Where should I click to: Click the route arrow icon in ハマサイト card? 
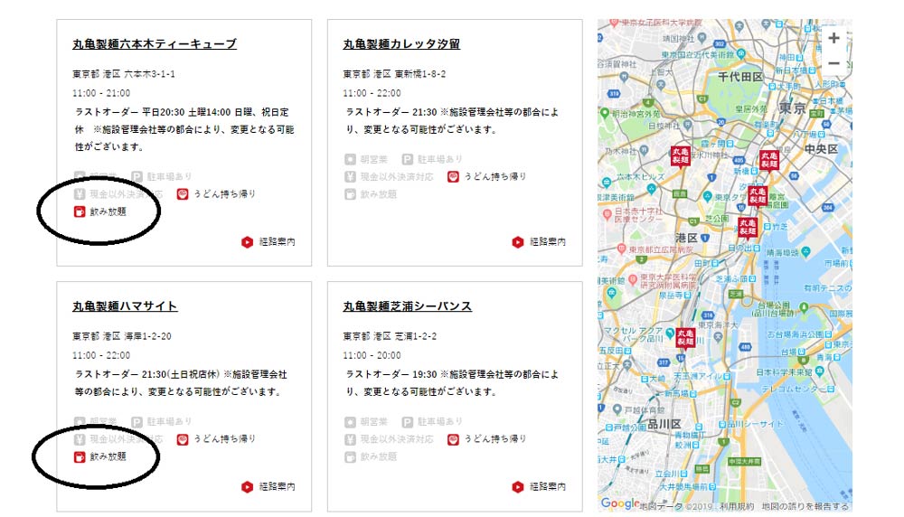(247, 487)
